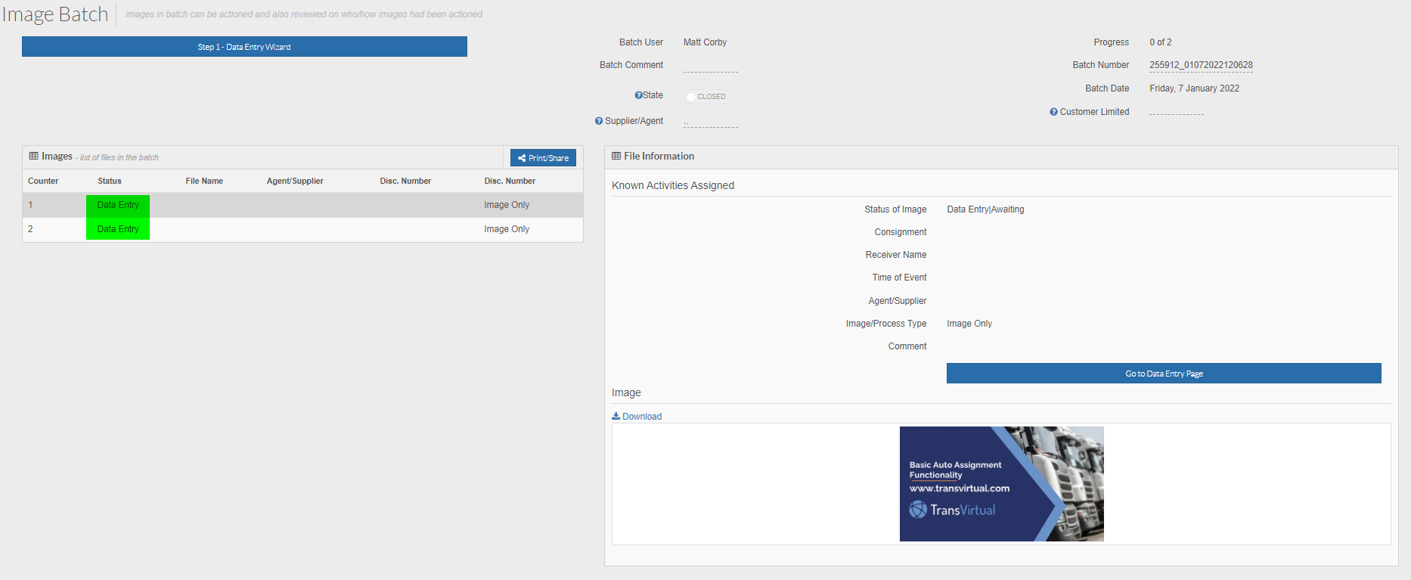
Task: Toggle the CLOSED state switch
Action: pyautogui.click(x=706, y=97)
